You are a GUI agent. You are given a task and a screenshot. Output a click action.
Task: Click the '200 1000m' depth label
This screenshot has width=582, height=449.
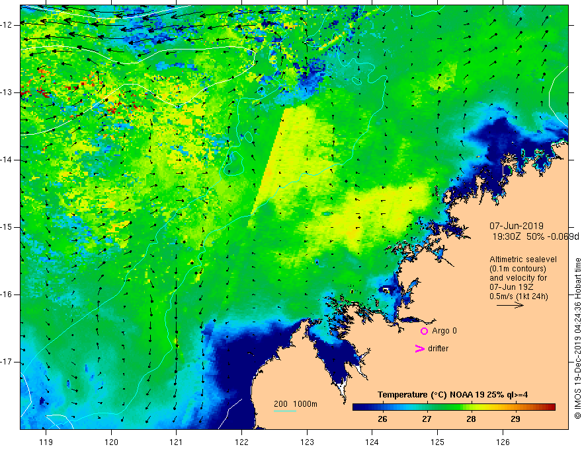(296, 404)
